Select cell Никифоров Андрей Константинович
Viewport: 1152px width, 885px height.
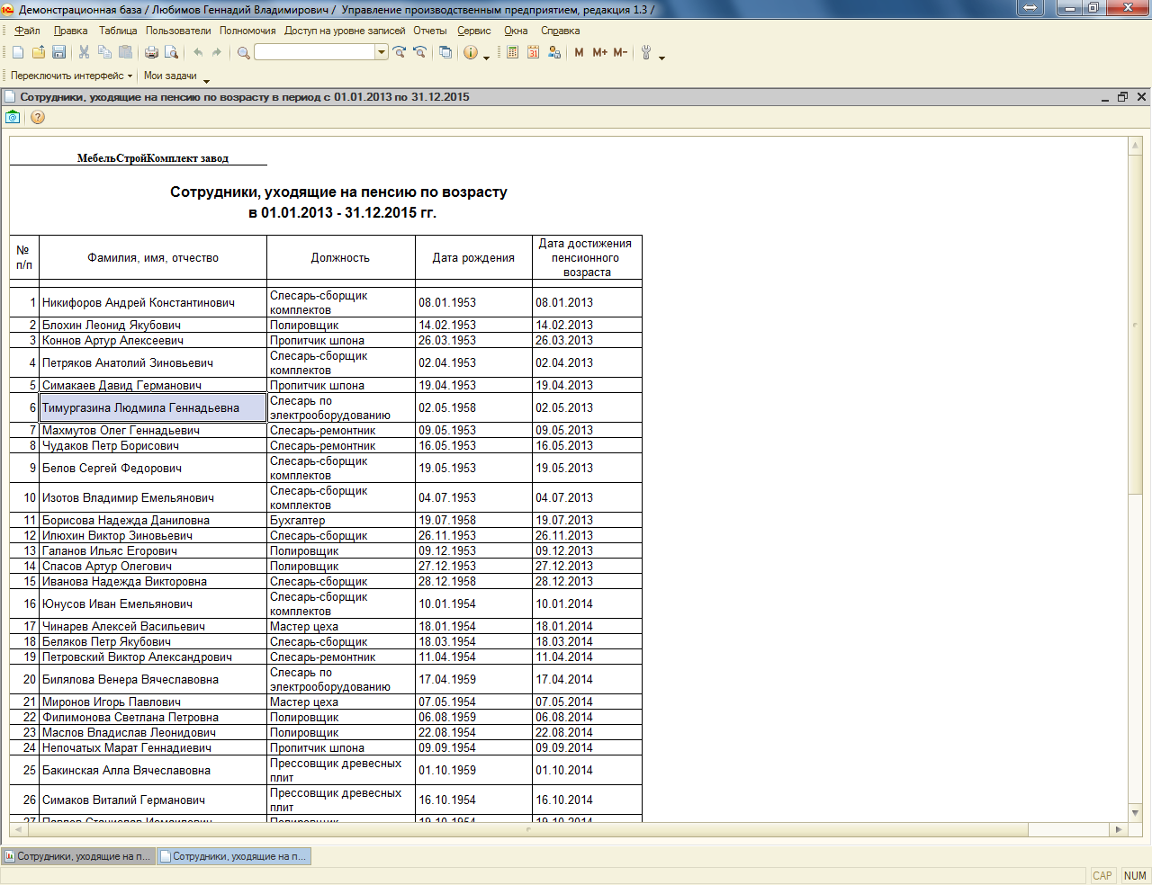[153, 302]
